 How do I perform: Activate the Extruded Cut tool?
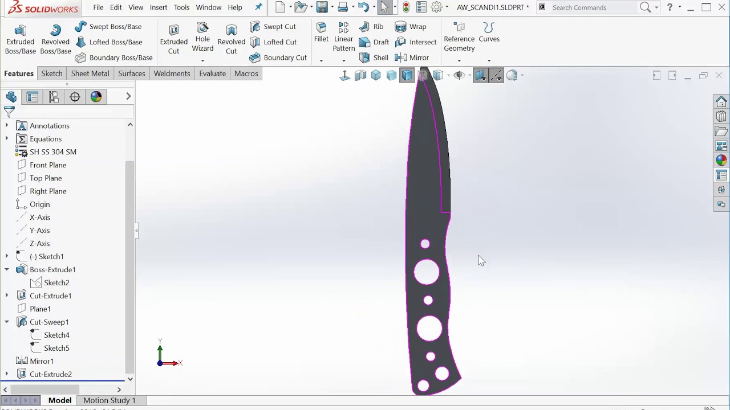point(174,40)
